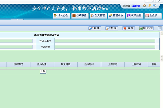Click into the 投诉人单位 input field
Image resolution: width=163 pixels, height=108 pixels.
[105, 41]
